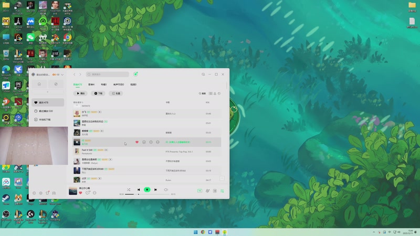This screenshot has height=236, width=420.
Task: Click the user avatar in the sidebar
Action: pos(33,74)
